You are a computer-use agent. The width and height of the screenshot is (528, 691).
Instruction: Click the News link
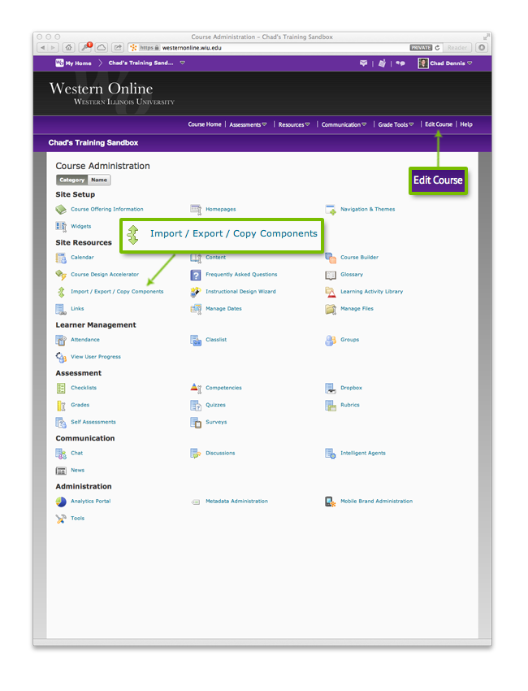(77, 470)
